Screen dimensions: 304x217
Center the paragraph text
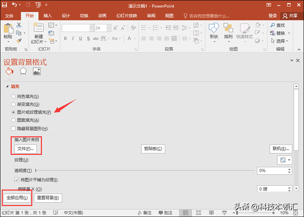(x=151, y=38)
